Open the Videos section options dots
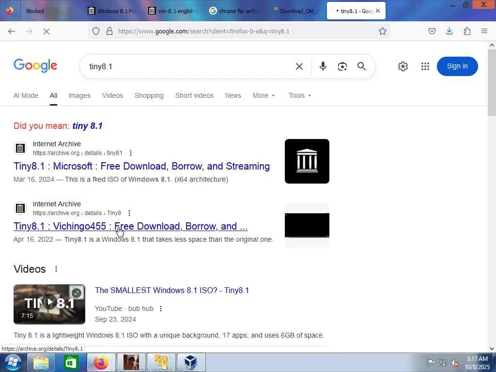Viewport: 496px width, 372px height. (56, 269)
